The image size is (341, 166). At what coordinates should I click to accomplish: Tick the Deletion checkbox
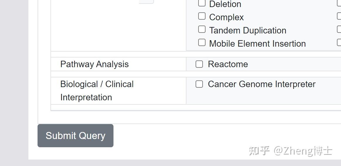tap(202, 3)
